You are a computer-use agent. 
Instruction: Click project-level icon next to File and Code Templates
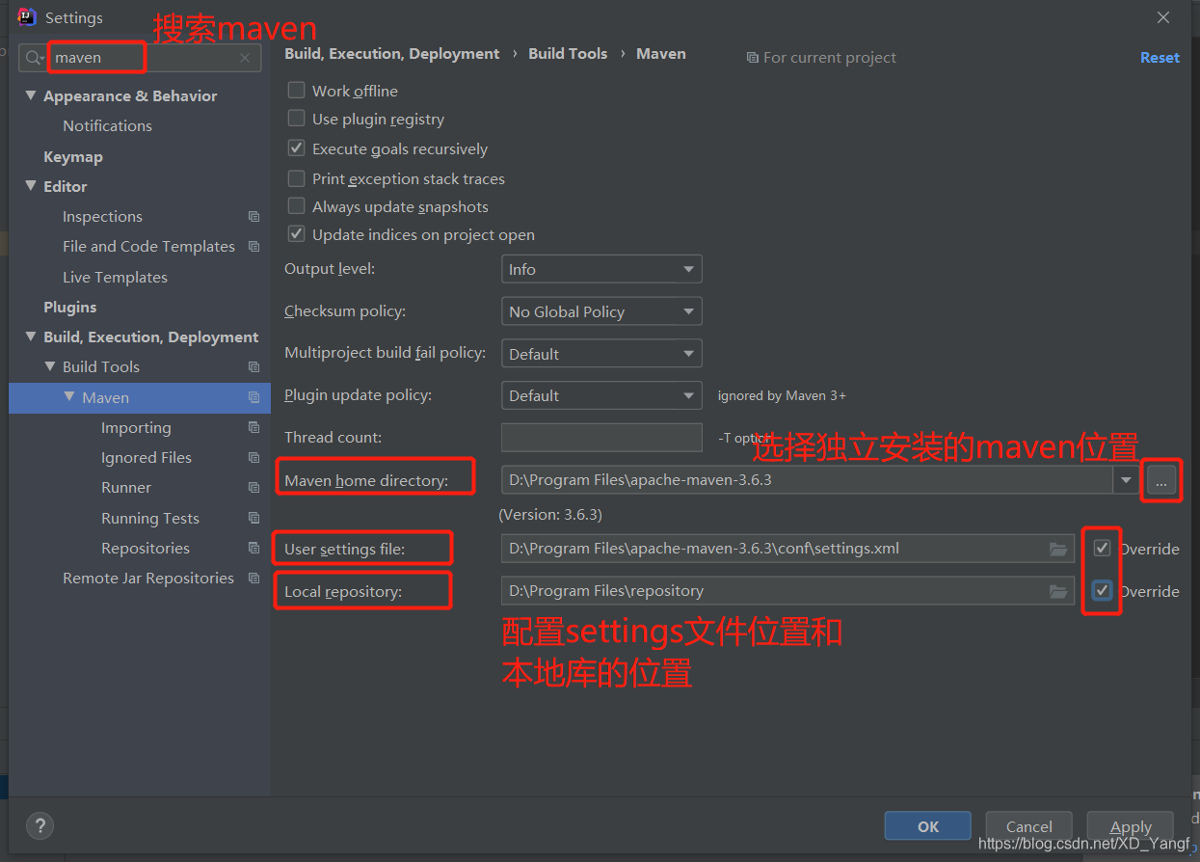pyautogui.click(x=253, y=247)
